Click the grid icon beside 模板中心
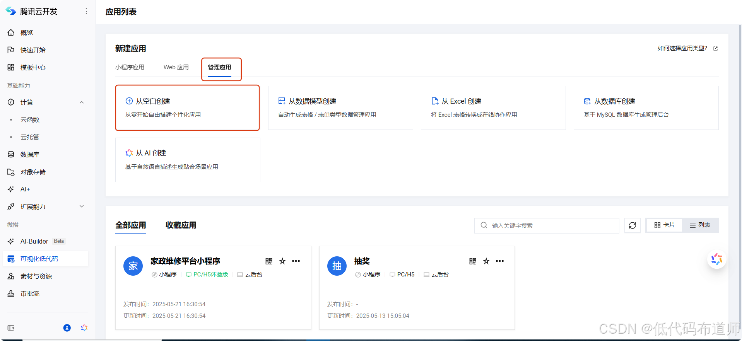This screenshot has height=341, width=742. (11, 67)
